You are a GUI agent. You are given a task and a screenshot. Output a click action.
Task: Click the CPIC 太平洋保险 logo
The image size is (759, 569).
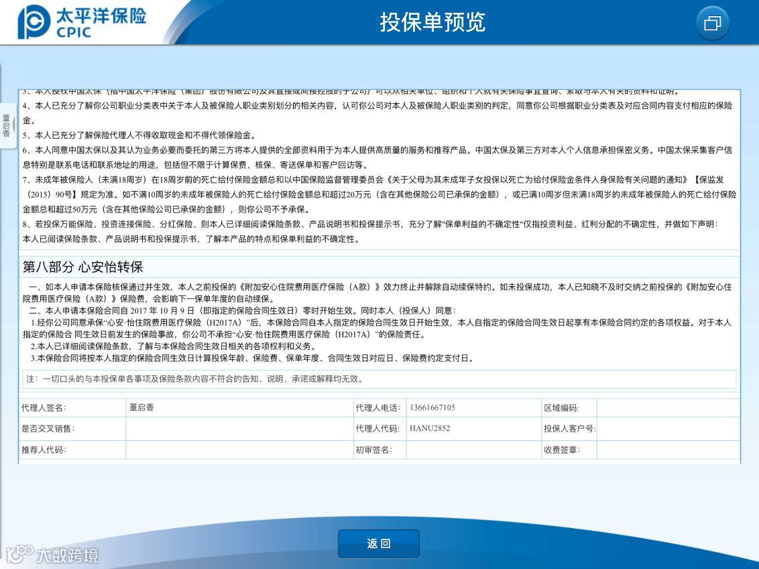coord(82,22)
